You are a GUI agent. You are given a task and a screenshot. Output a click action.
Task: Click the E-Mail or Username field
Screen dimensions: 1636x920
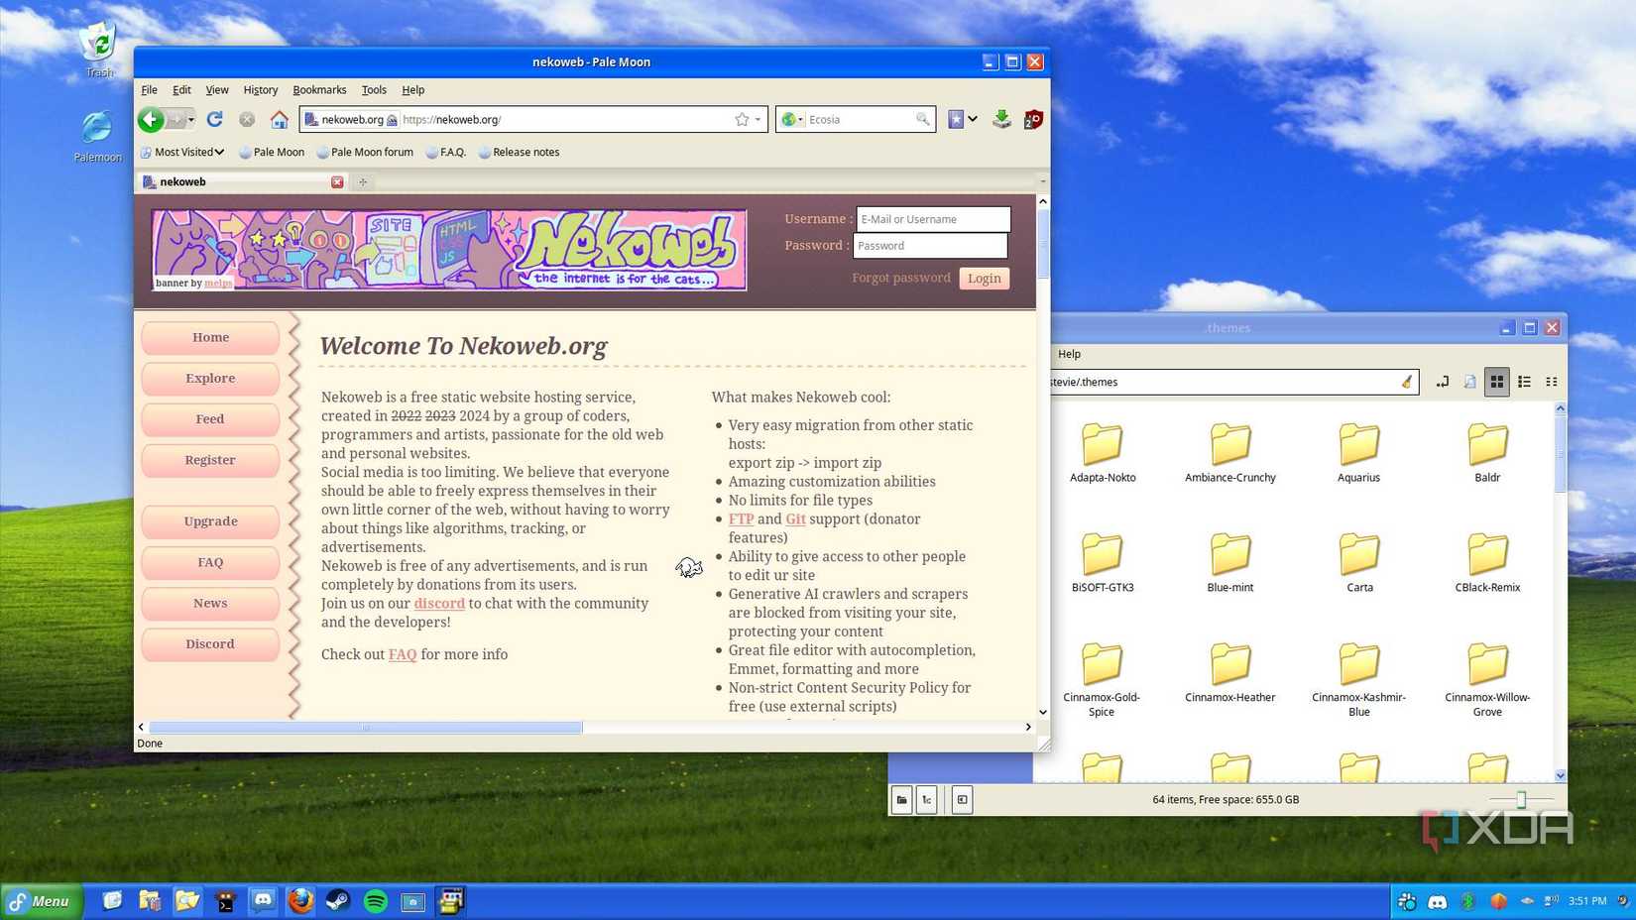click(x=932, y=219)
